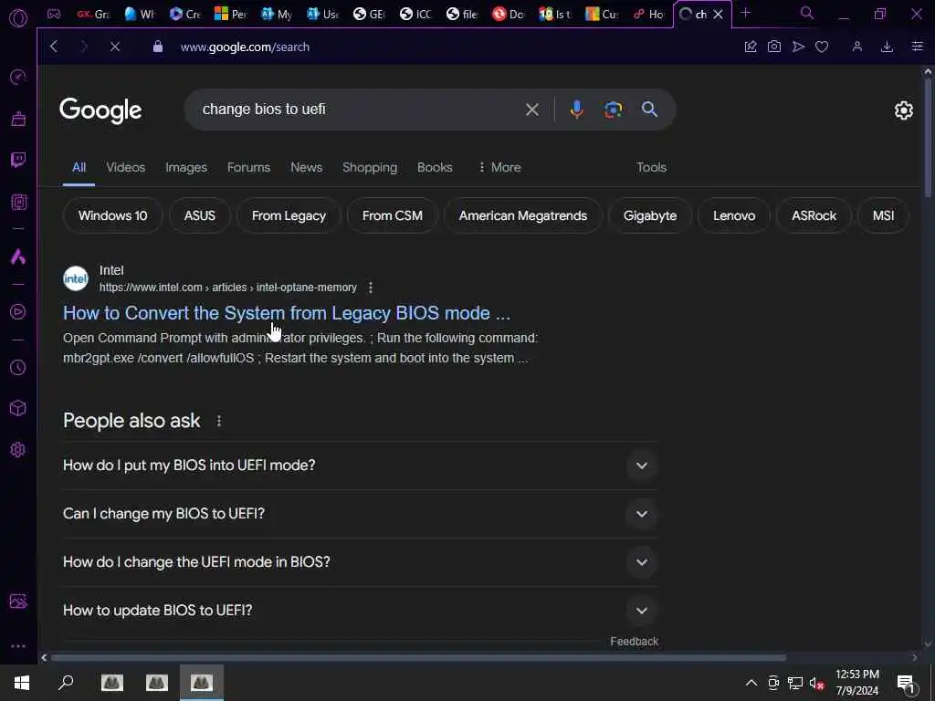Stop loading the page
Viewport: 935px width, 701px height.
[115, 47]
